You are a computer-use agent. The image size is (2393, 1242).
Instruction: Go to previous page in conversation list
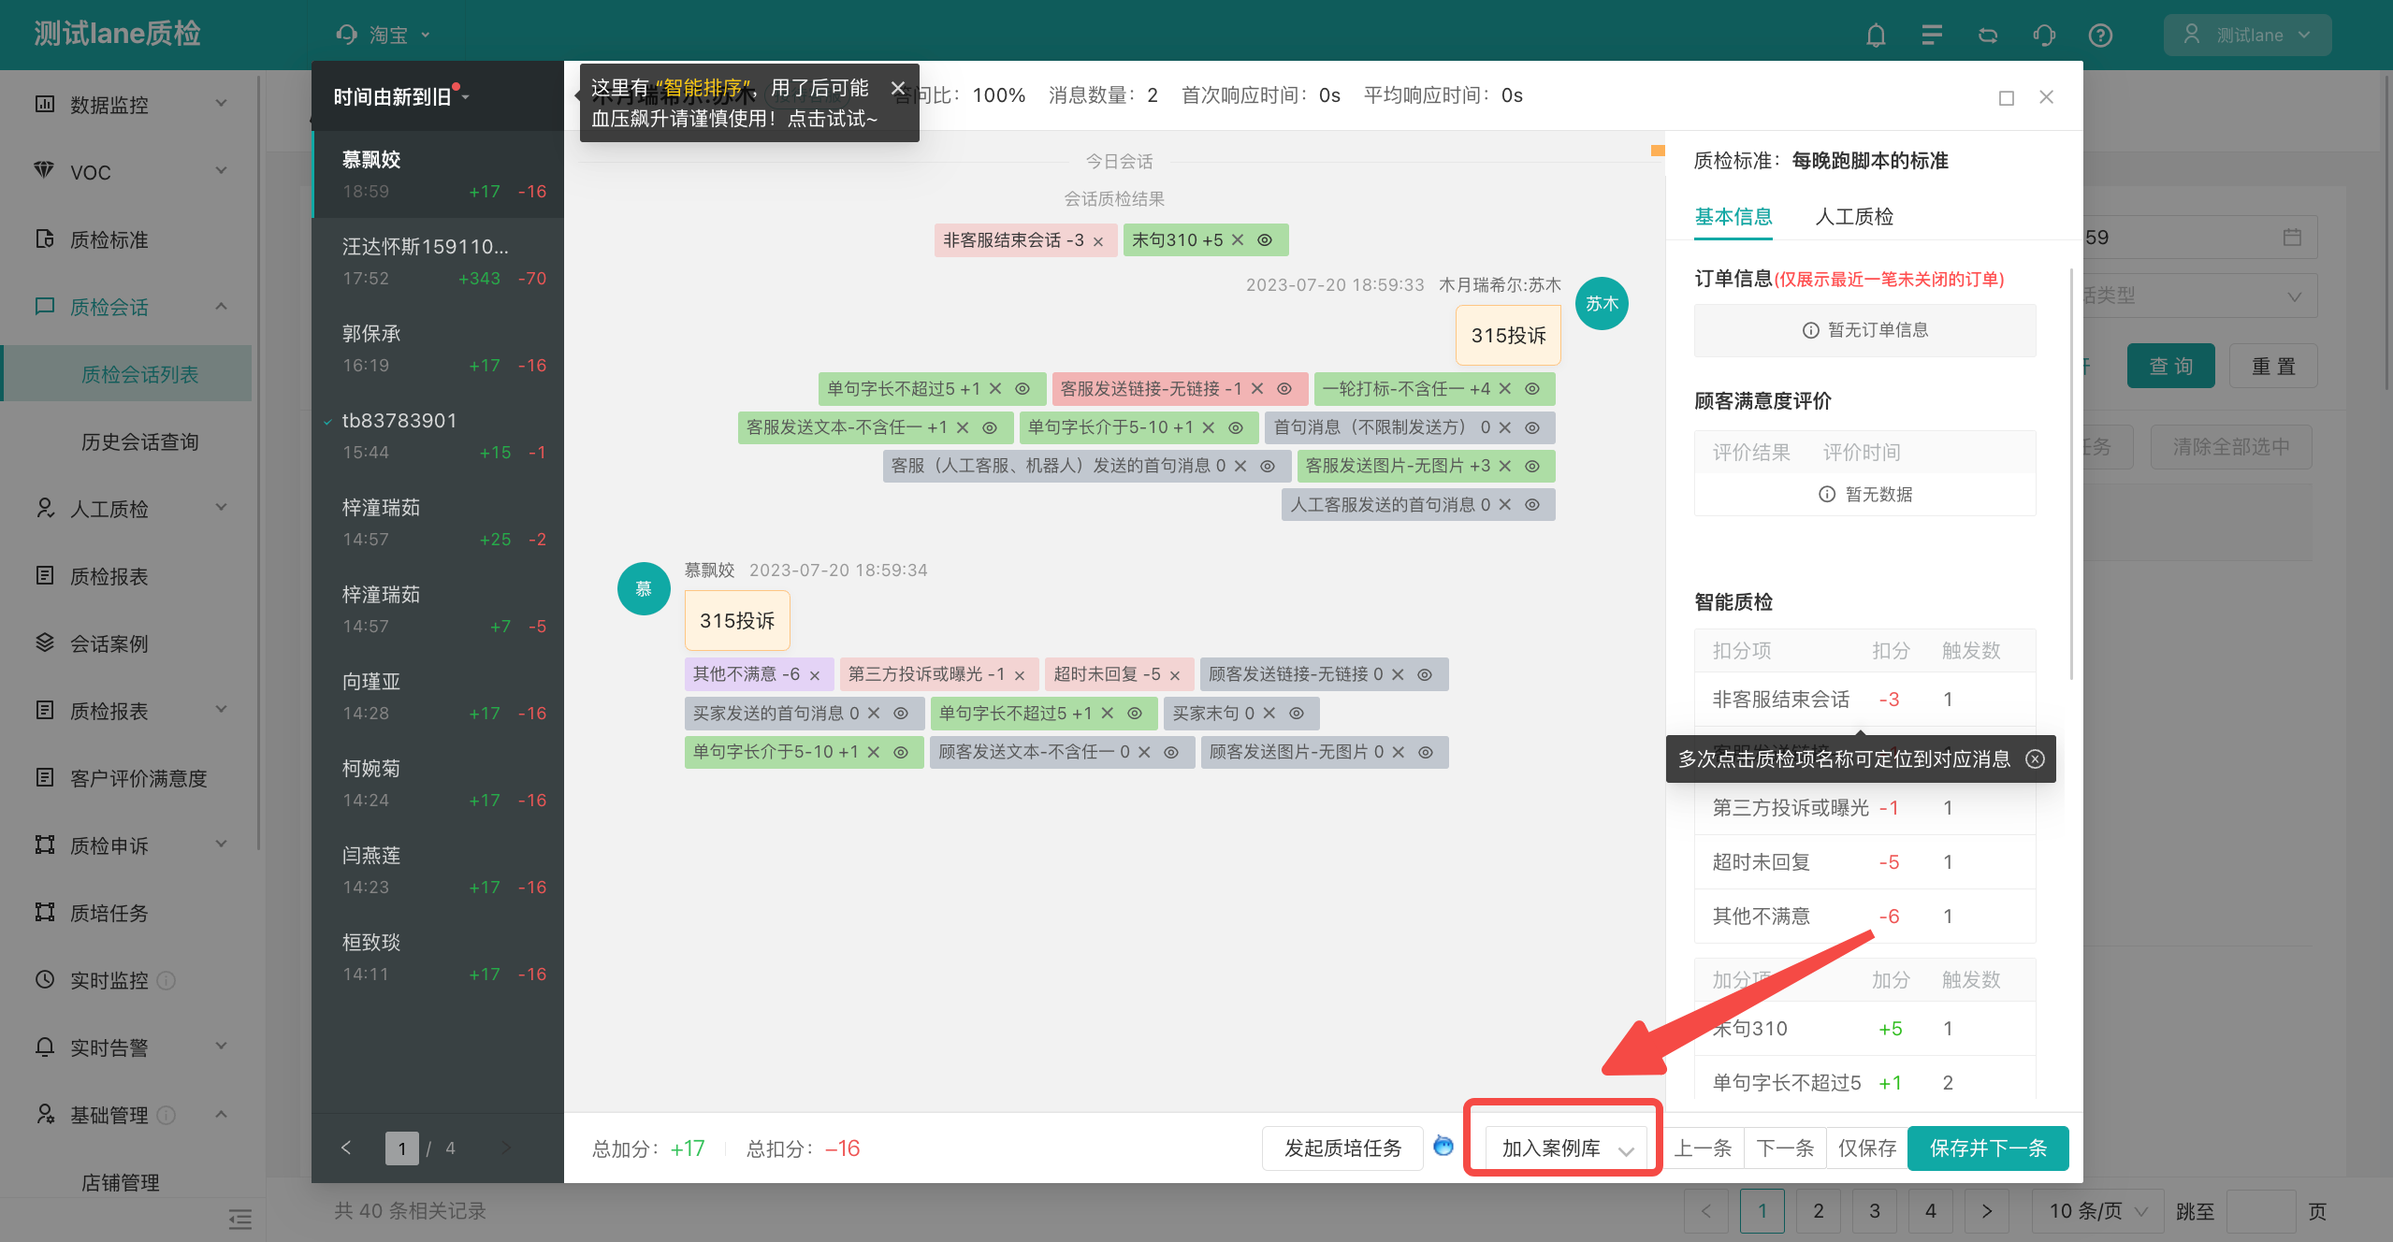346,1148
